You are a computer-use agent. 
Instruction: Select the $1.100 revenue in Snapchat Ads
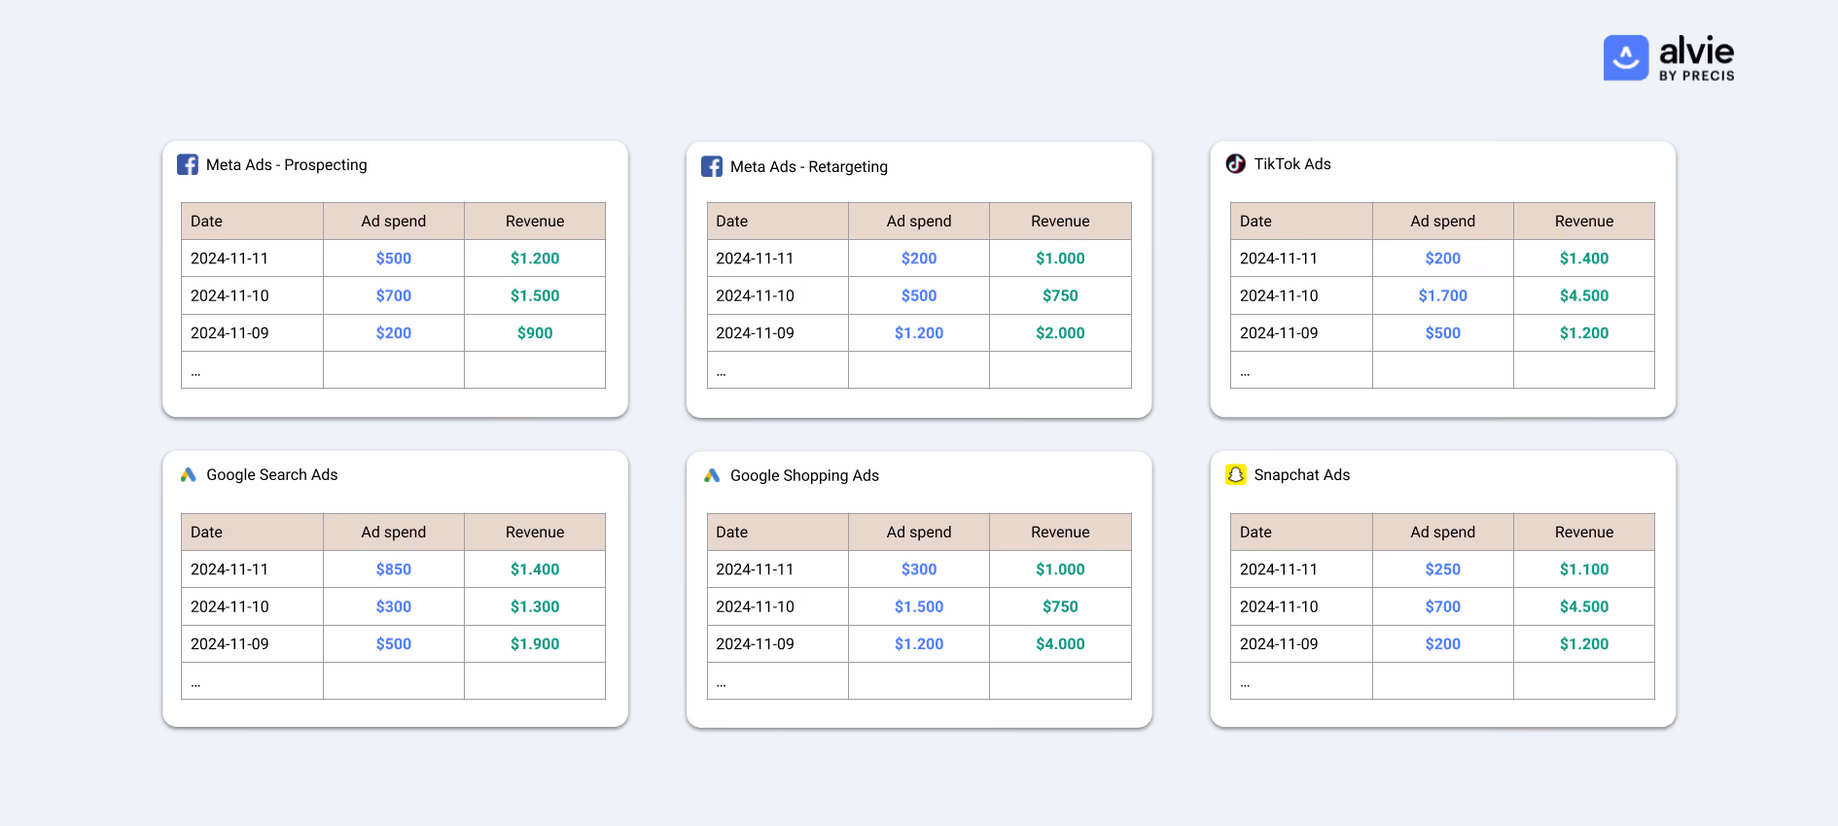pyautogui.click(x=1584, y=569)
